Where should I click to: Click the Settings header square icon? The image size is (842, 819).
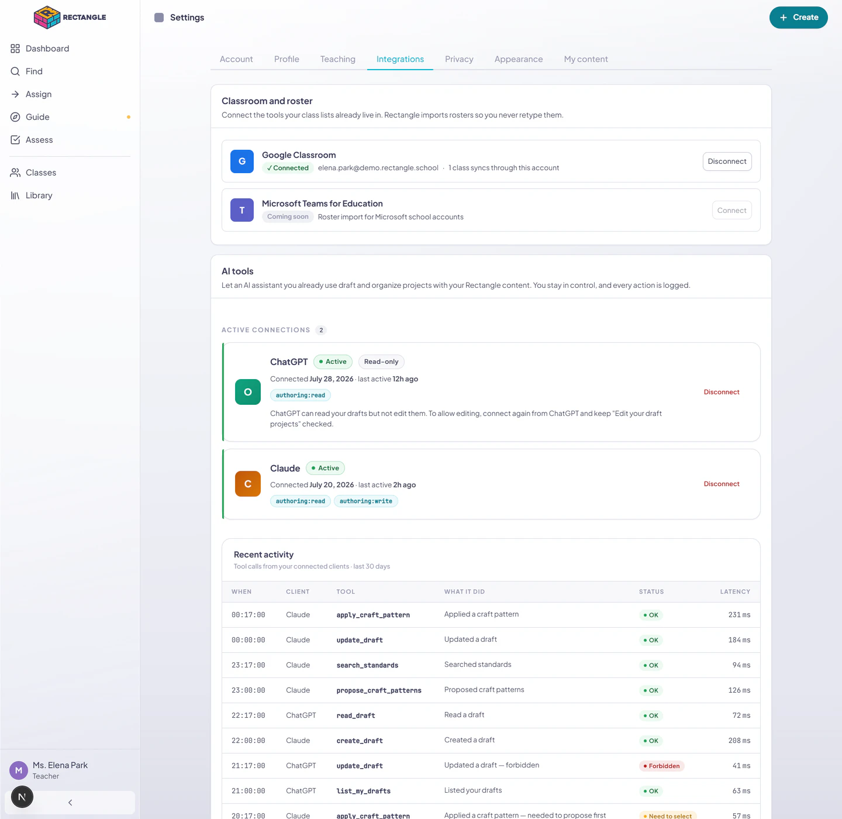click(159, 18)
